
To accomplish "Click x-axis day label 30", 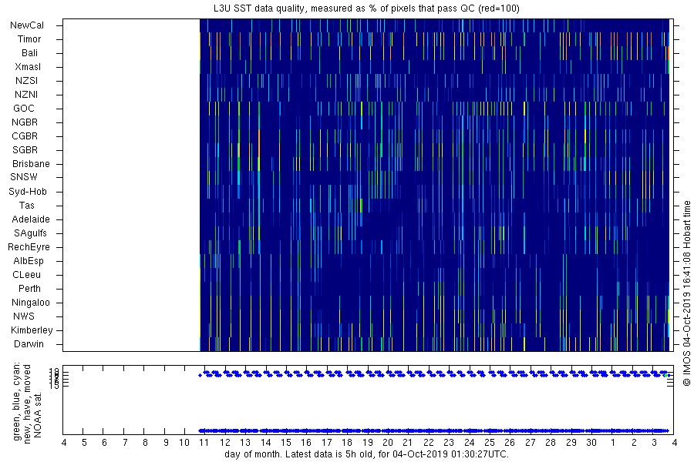I will (x=591, y=443).
